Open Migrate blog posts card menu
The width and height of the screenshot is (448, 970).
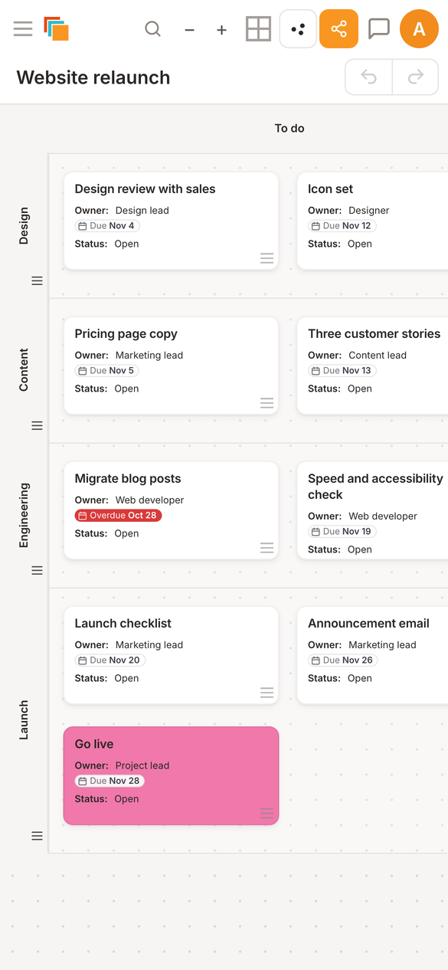[267, 548]
